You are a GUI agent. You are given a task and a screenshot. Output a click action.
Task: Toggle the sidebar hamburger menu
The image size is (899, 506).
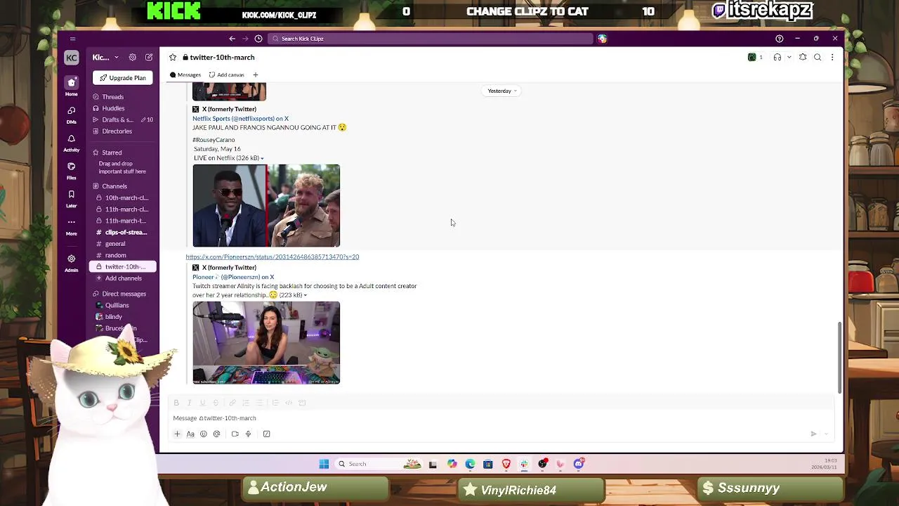pos(72,39)
